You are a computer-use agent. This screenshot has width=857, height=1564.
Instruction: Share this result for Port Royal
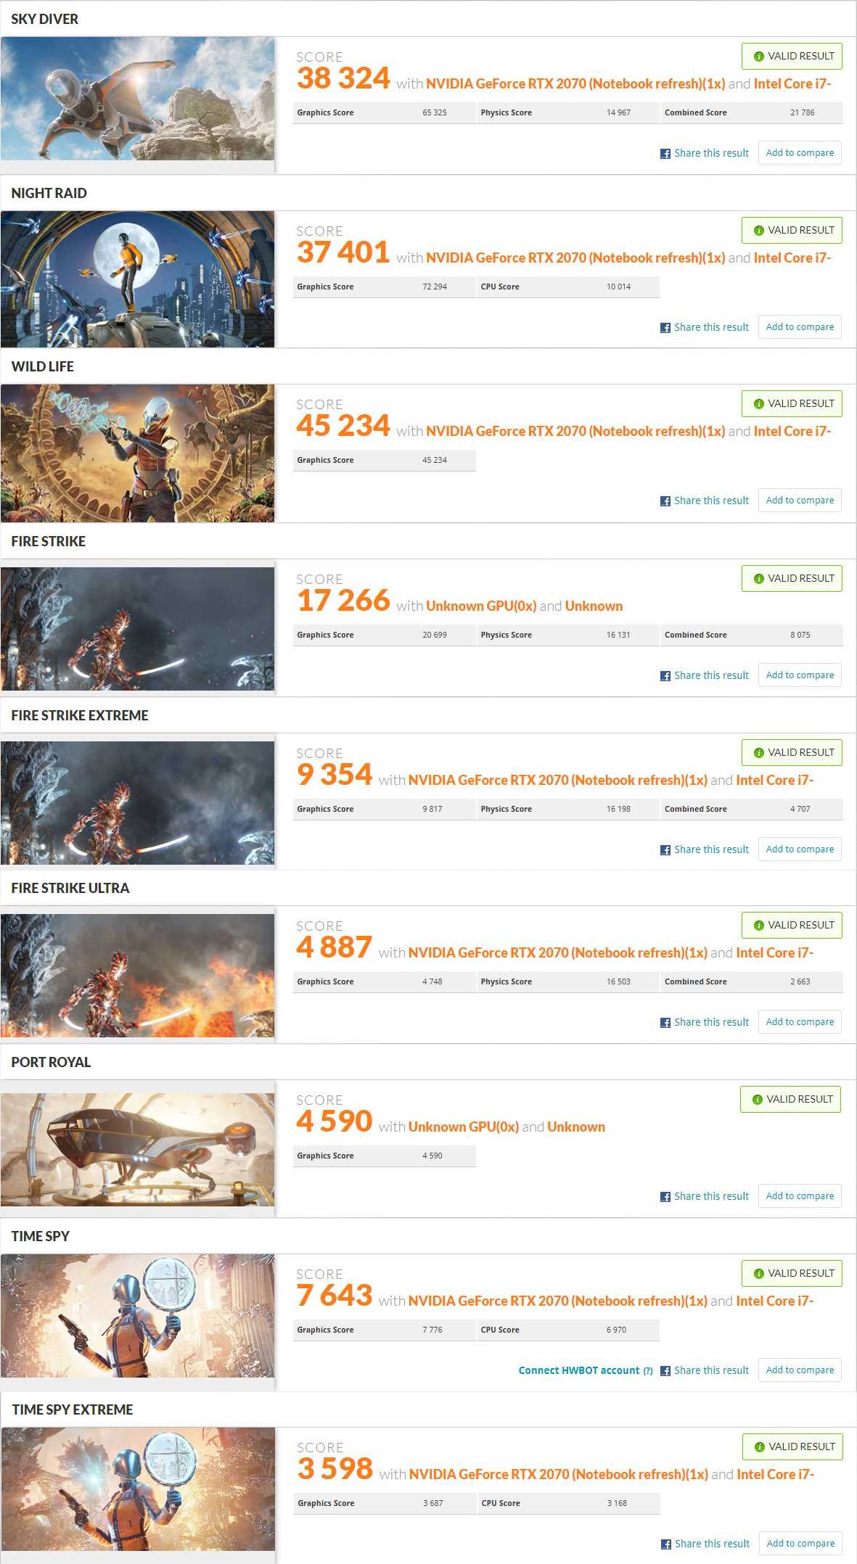[711, 1196]
